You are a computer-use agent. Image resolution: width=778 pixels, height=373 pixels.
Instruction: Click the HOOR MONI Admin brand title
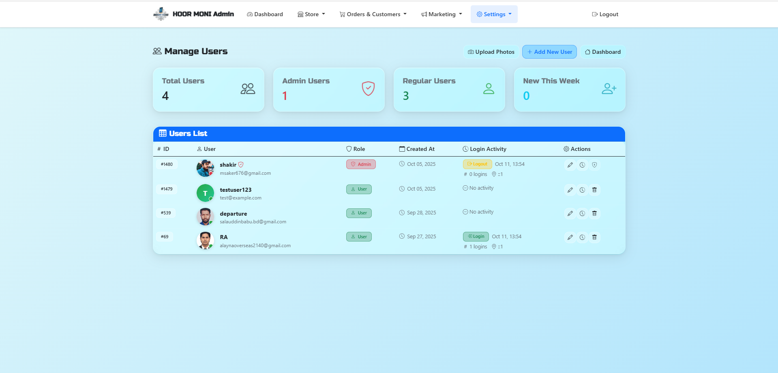click(203, 14)
